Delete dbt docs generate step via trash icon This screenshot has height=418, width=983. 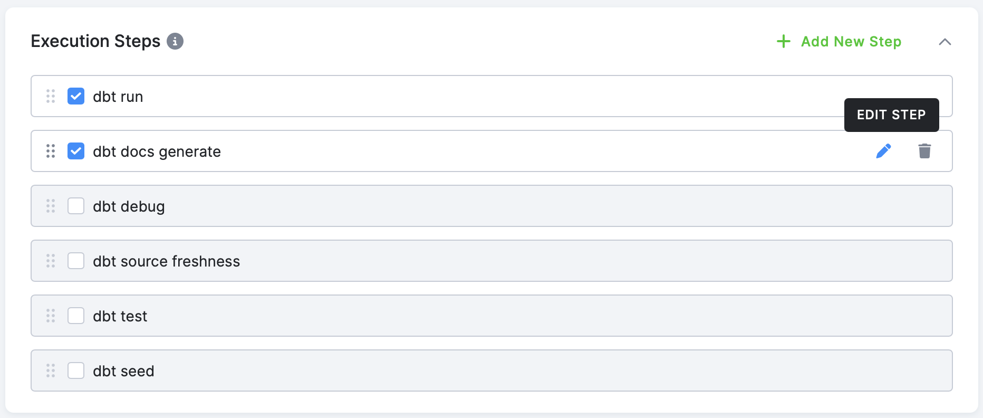coord(924,151)
